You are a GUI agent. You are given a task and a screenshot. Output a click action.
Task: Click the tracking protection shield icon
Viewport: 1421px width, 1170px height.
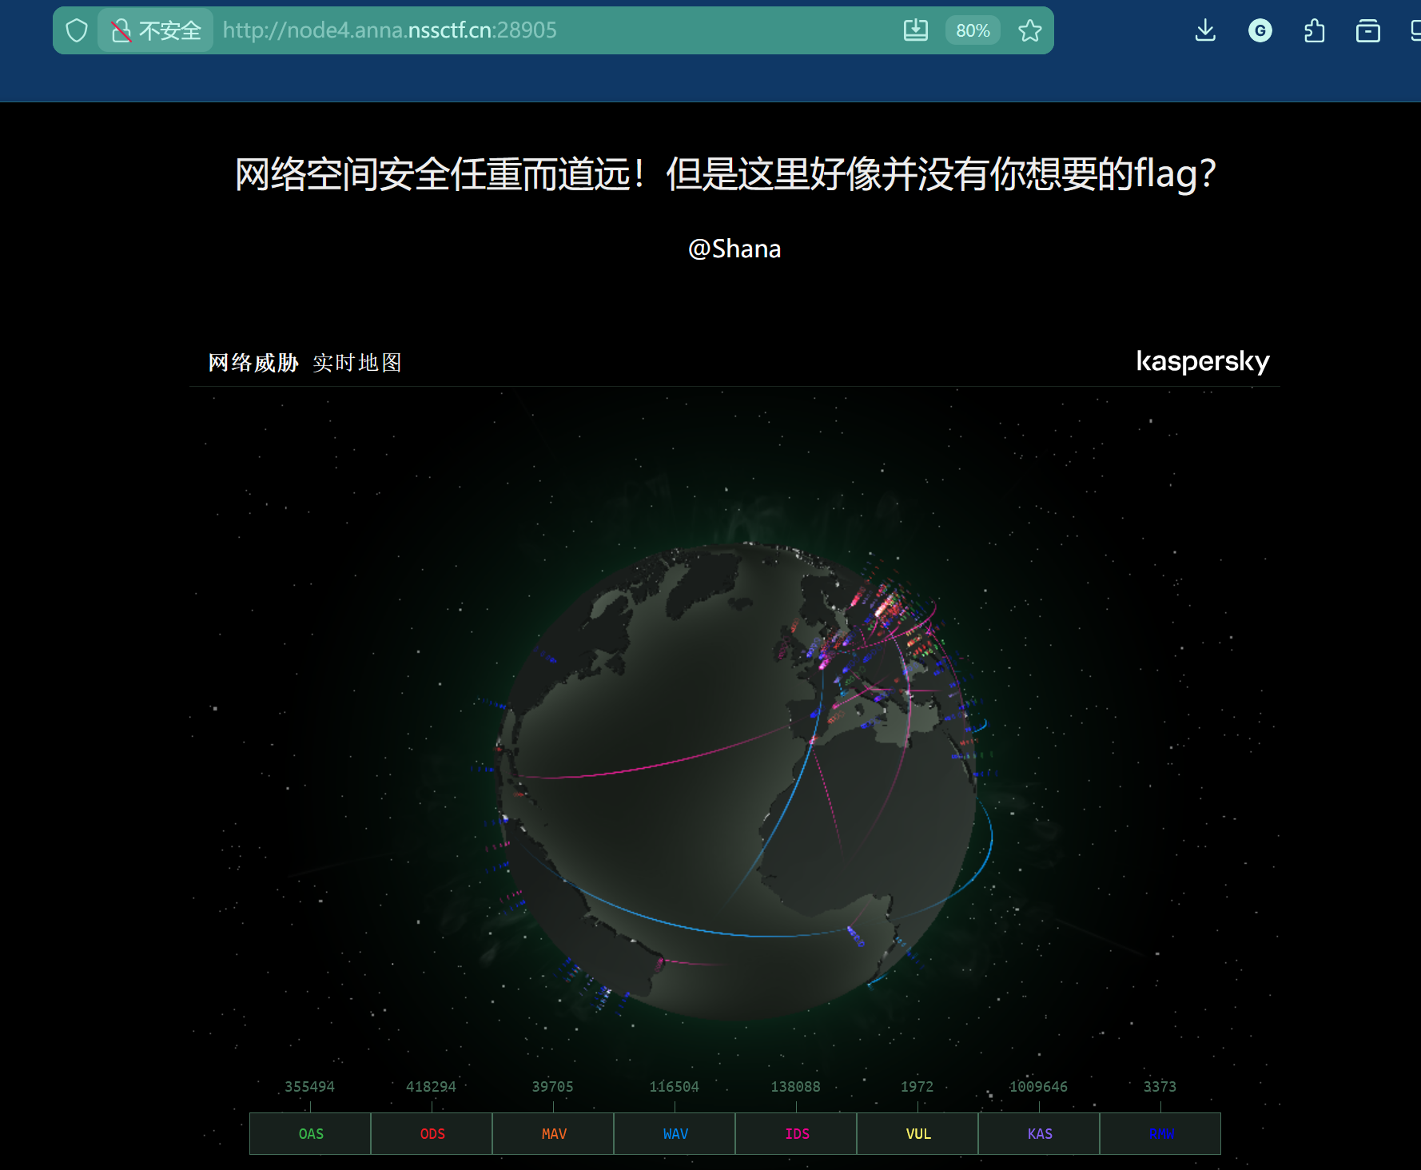[77, 31]
